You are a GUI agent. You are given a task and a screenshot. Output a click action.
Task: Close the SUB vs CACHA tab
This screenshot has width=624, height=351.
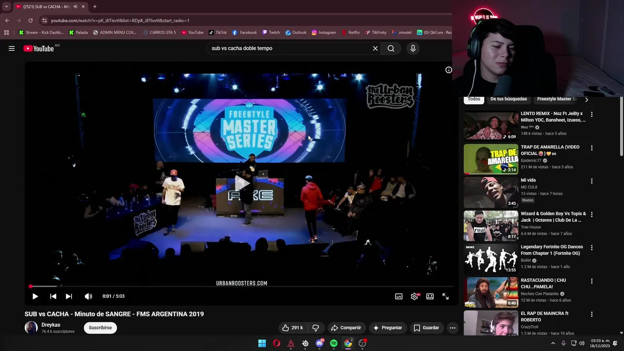point(83,7)
